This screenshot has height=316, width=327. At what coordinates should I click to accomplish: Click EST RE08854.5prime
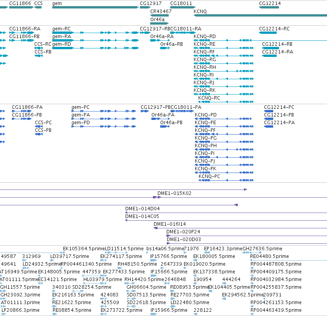coord(55,314)
